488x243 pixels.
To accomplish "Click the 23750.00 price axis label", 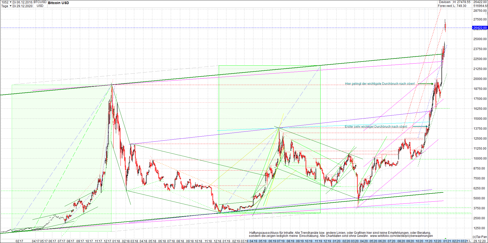I will point(480,49).
